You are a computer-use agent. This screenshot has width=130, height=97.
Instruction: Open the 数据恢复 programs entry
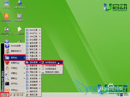coord(33,66)
